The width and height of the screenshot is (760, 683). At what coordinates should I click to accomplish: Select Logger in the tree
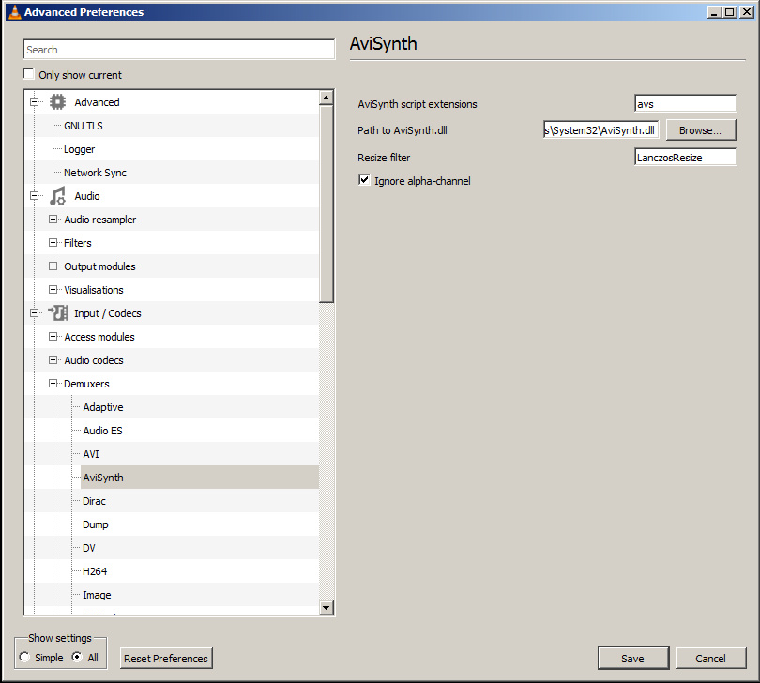(80, 149)
